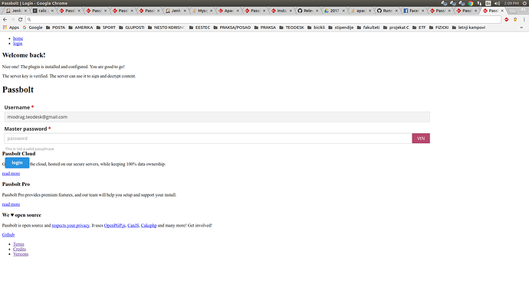Focus the browser address bar

pos(263,20)
